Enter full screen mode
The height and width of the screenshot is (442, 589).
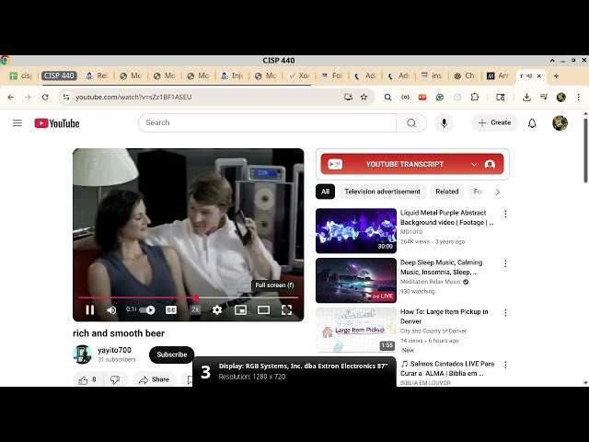point(286,310)
